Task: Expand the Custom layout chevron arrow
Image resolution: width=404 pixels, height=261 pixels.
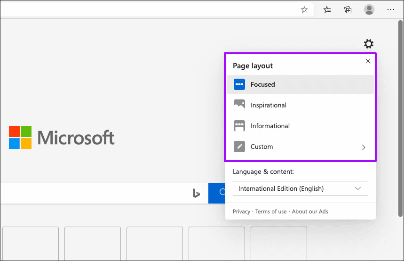Action: point(363,147)
